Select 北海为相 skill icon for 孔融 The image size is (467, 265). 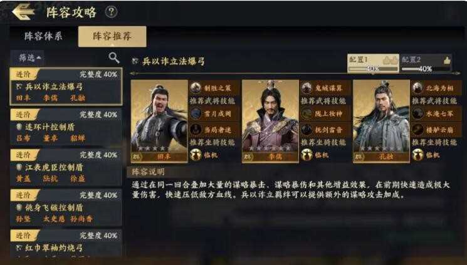[417, 88]
